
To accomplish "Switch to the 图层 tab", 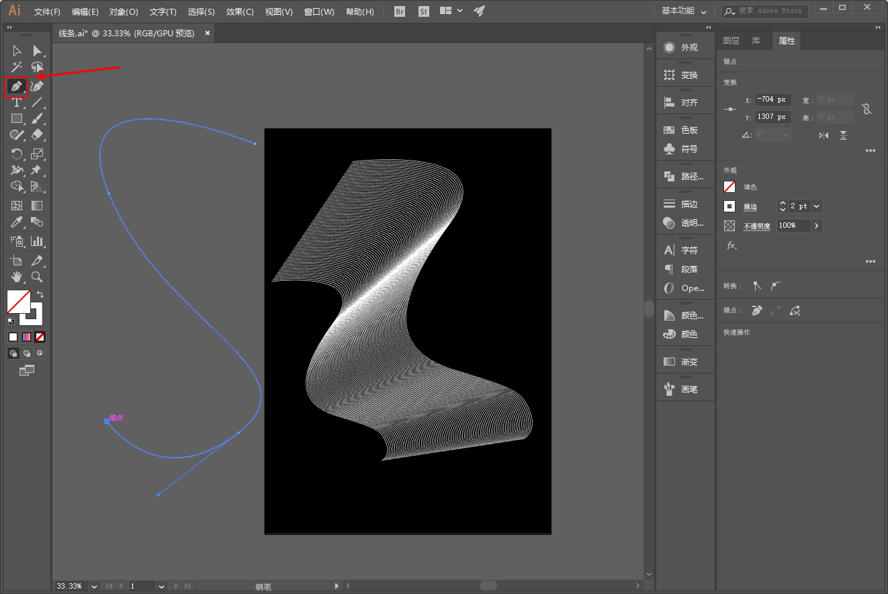I will click(731, 41).
